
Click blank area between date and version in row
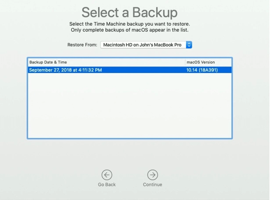[144, 70]
